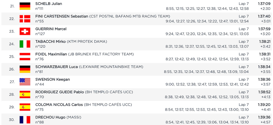The image size is (273, 125).
Task: Click FOIDL Maximilian's finish time 1:38:31
Action: (x=264, y=54)
